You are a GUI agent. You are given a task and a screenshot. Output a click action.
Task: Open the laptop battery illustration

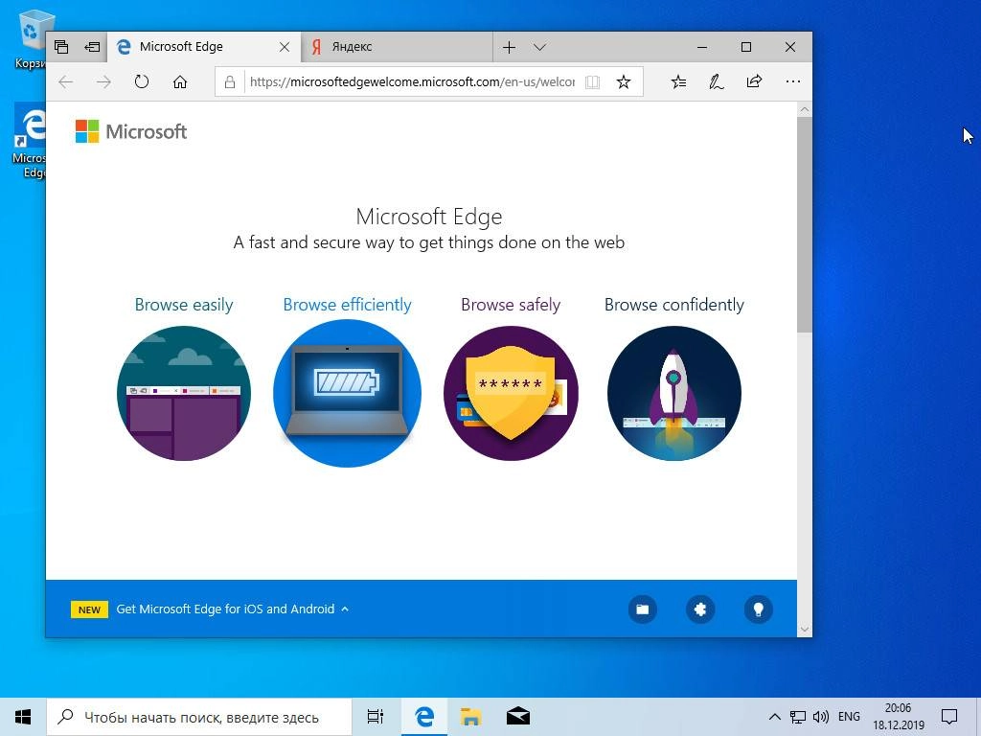click(x=347, y=394)
